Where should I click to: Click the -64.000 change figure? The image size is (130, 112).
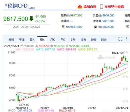coord(40,17)
